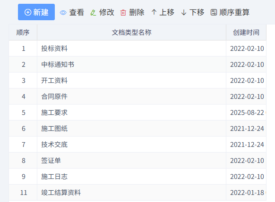Click the date in the 技术交底 row

[x=247, y=145]
